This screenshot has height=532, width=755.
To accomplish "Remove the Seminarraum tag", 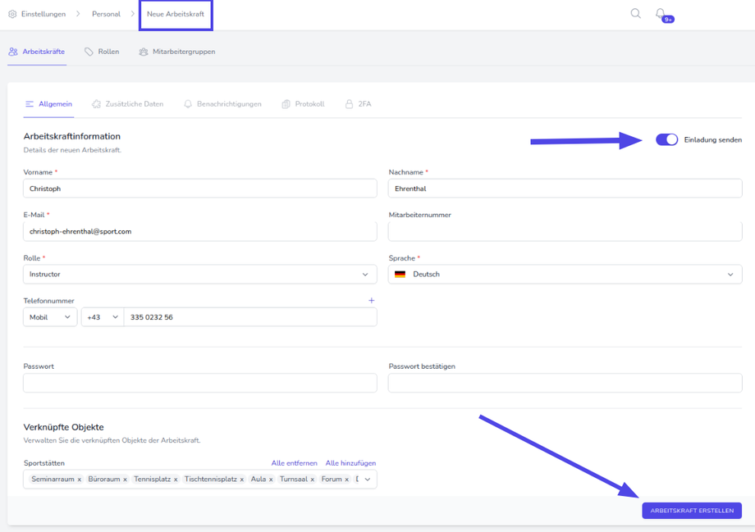I will pyautogui.click(x=80, y=480).
